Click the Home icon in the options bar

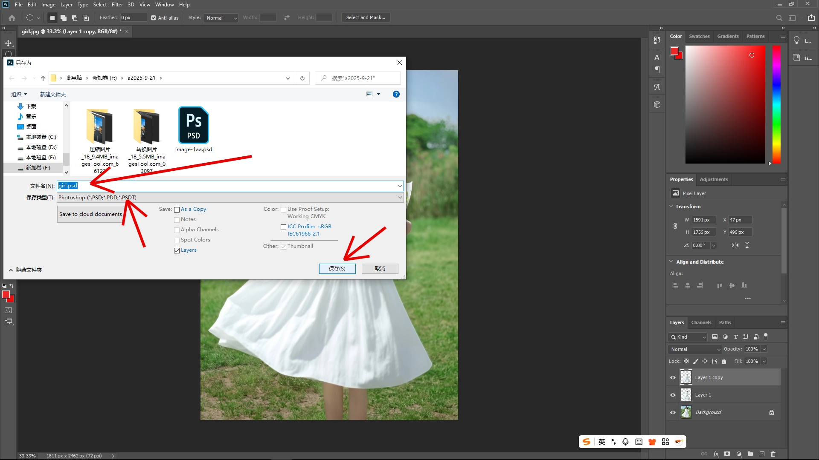[x=12, y=17]
